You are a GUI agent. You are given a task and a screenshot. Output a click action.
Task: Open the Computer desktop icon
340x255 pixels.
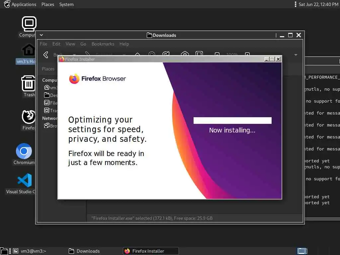(x=29, y=24)
